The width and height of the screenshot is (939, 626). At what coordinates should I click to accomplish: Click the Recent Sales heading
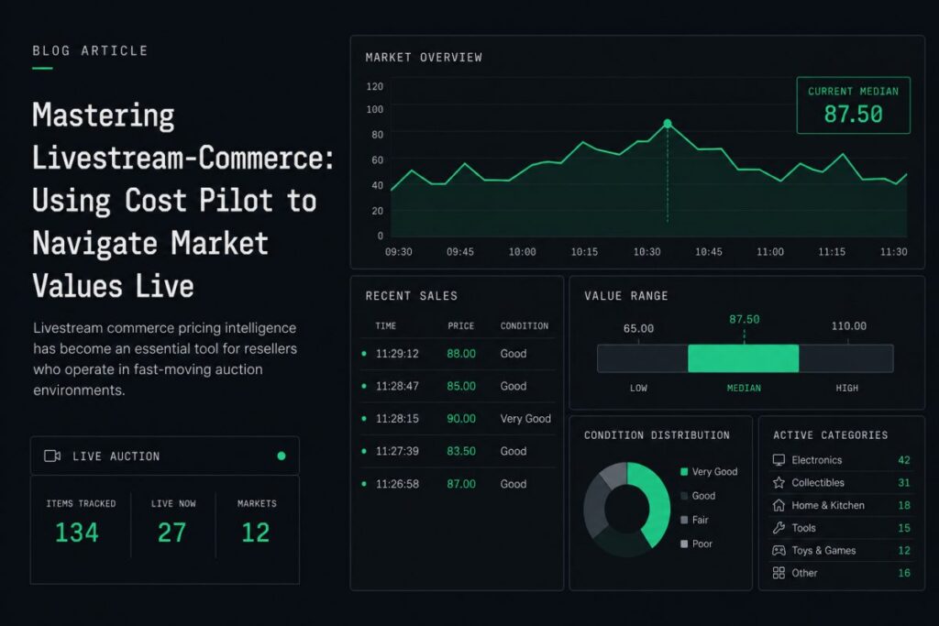pos(412,296)
